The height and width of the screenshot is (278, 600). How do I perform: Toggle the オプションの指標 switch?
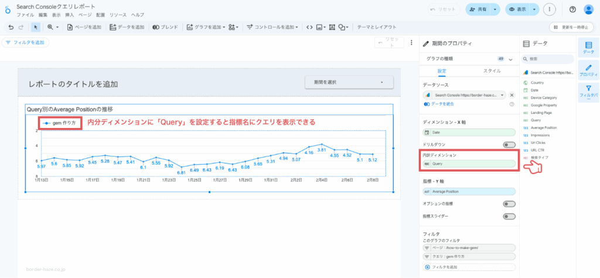509,204
